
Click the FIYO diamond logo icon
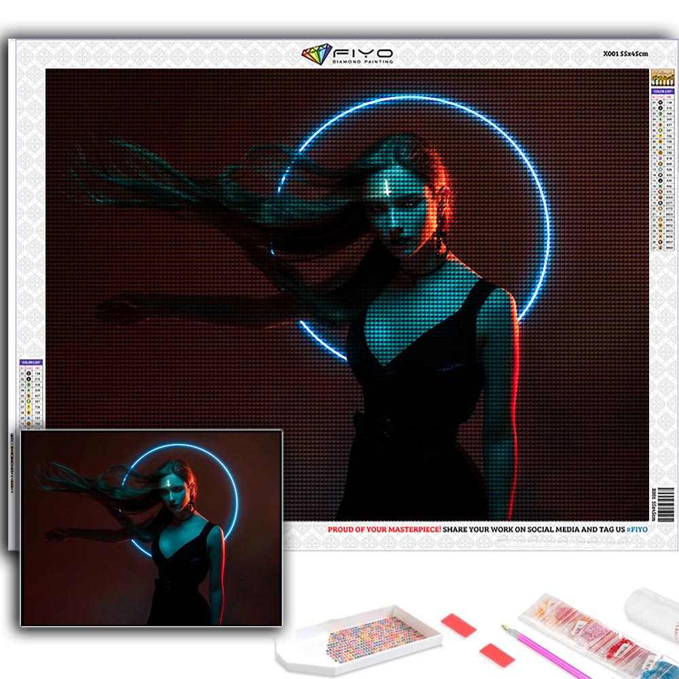click(316, 54)
